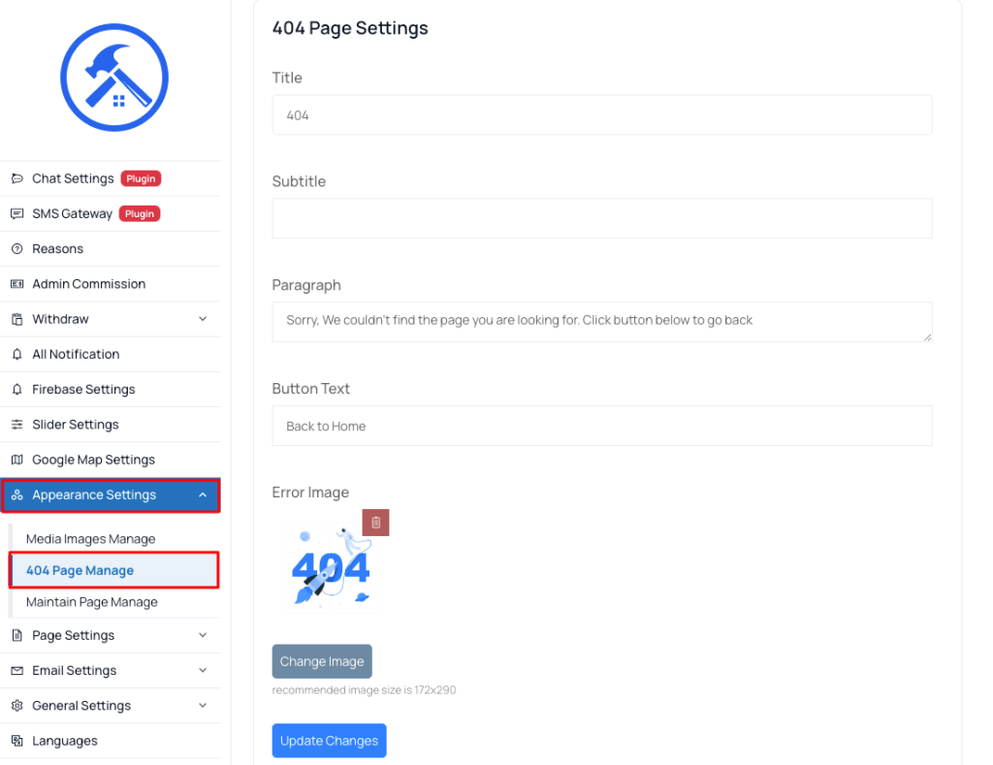Open SMS Gateway menu item

pyautogui.click(x=111, y=214)
